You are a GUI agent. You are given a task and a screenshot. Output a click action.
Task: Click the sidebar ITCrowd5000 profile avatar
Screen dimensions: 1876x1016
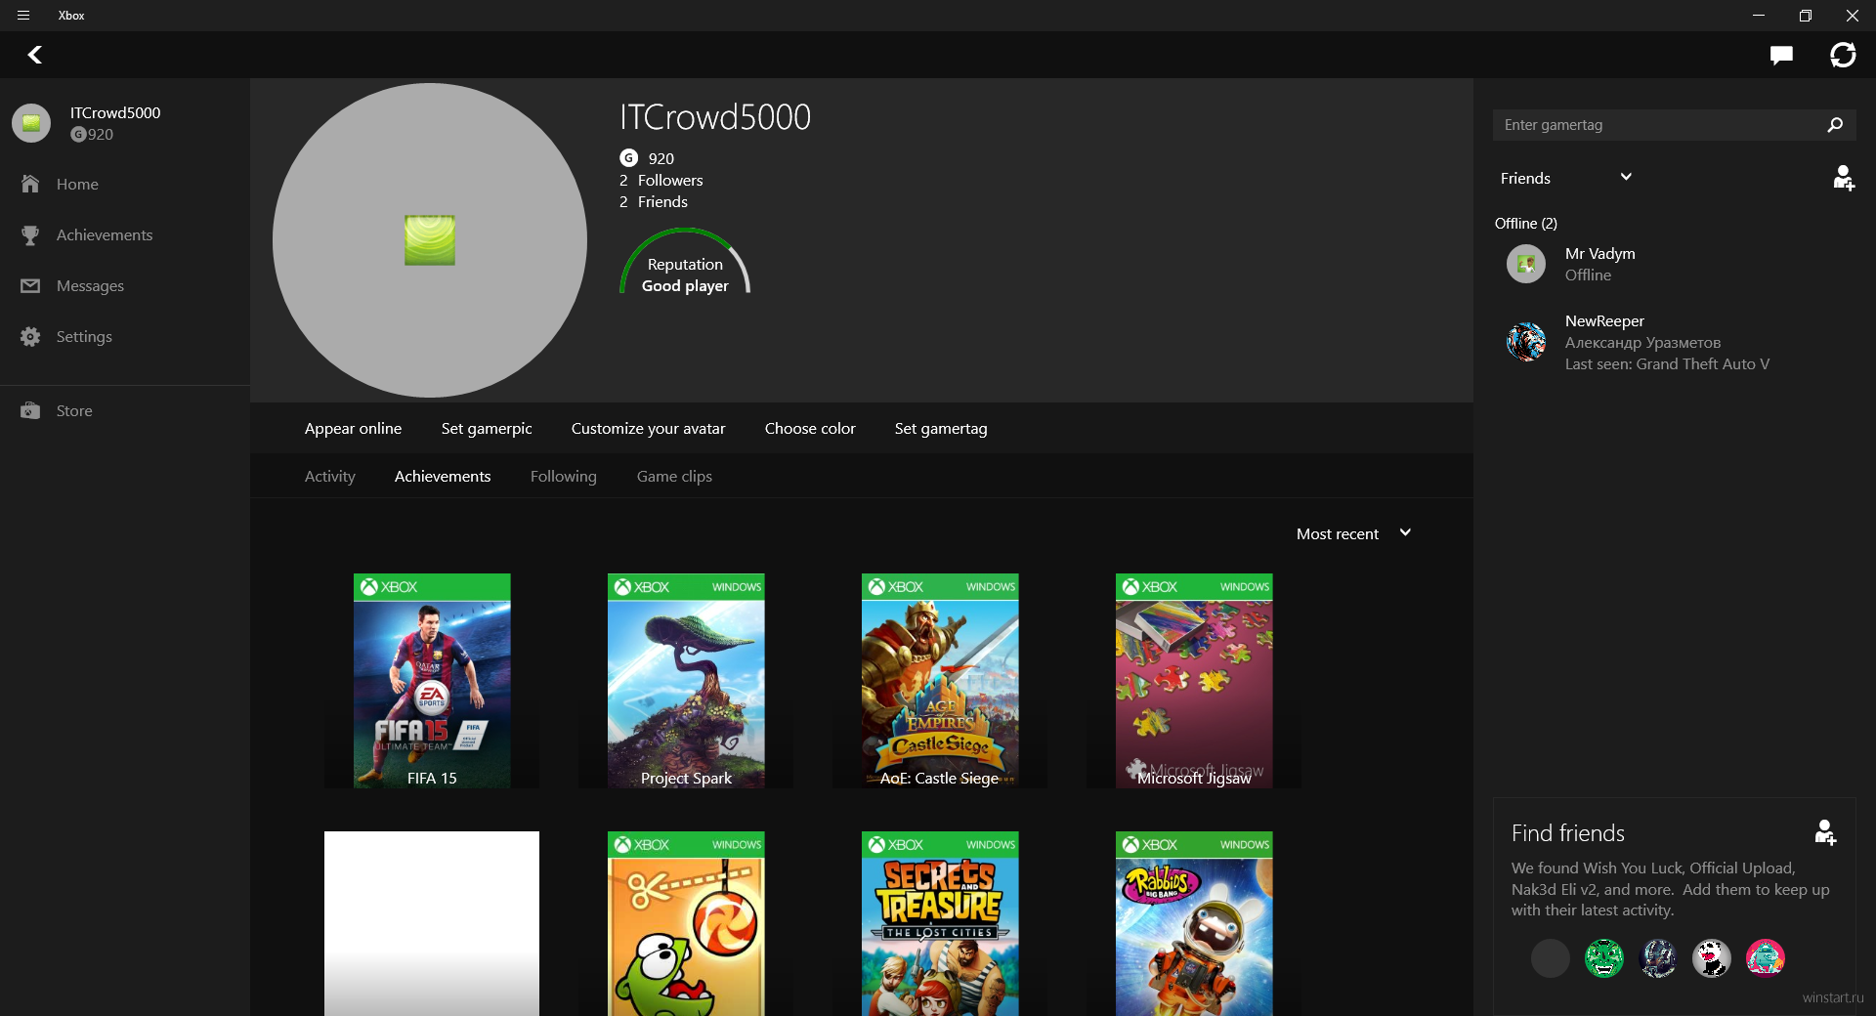coord(31,123)
